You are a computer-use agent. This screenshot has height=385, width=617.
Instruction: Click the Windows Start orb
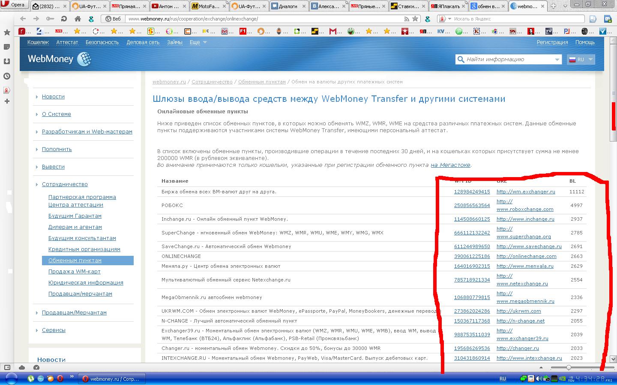click(x=11, y=379)
